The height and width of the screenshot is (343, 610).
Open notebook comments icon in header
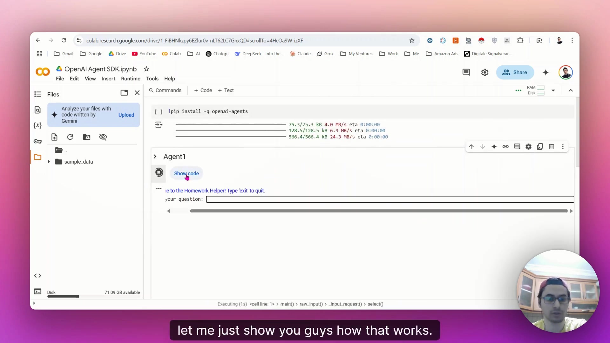(466, 72)
